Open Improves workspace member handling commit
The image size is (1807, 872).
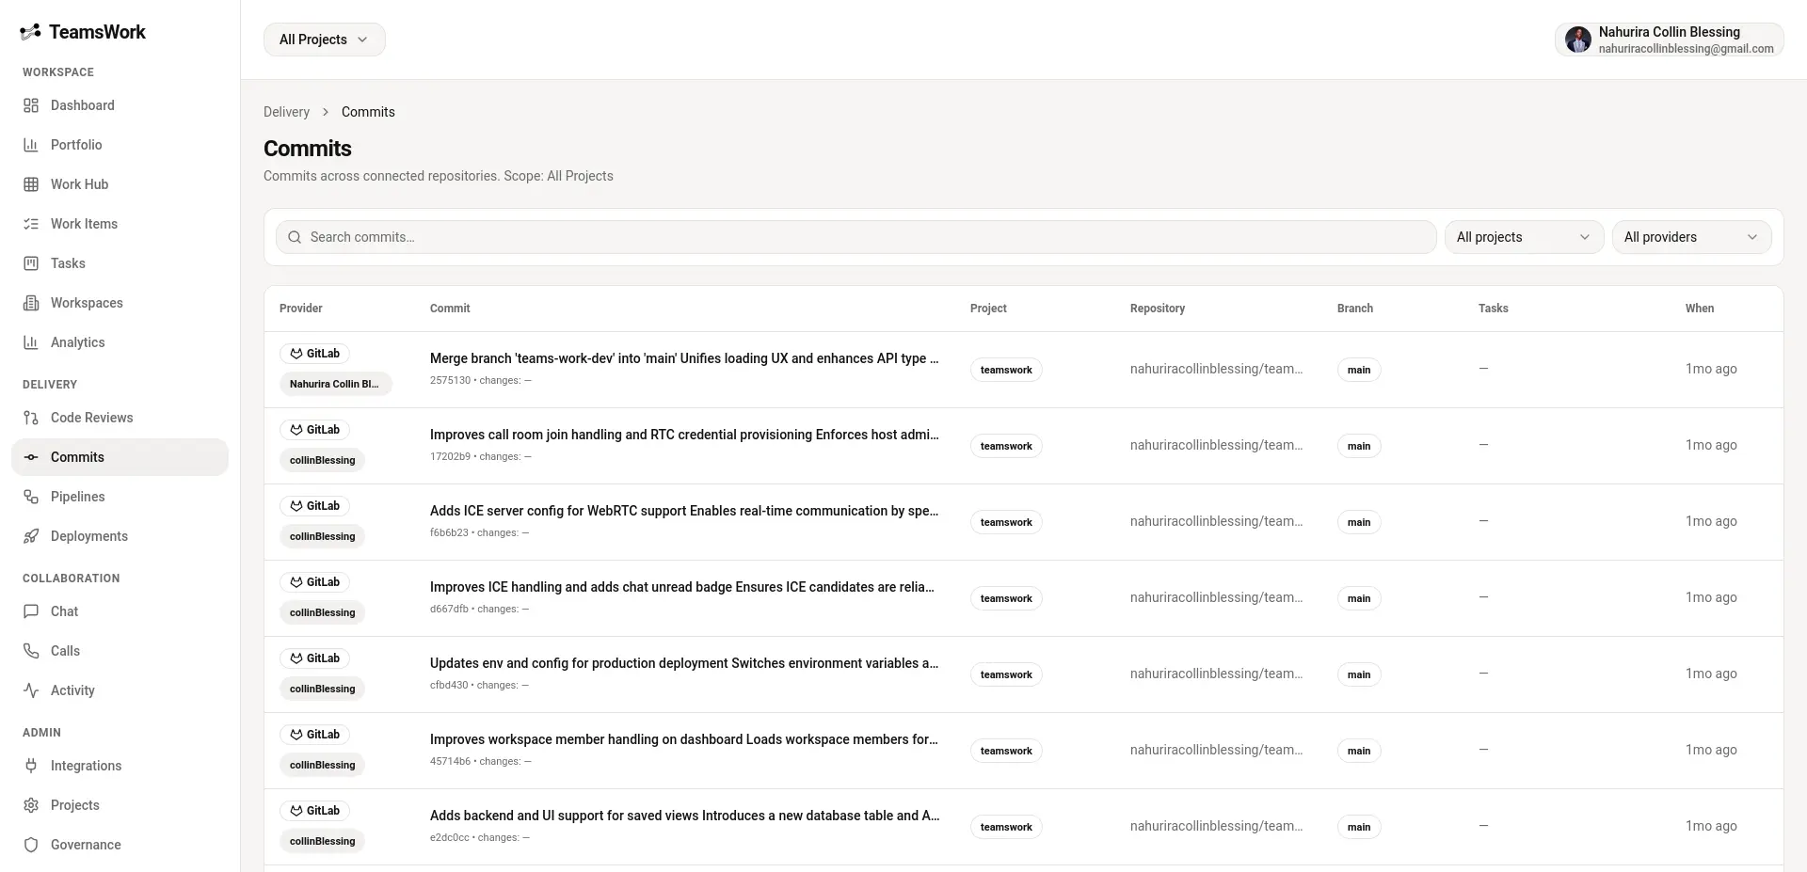pyautogui.click(x=684, y=739)
